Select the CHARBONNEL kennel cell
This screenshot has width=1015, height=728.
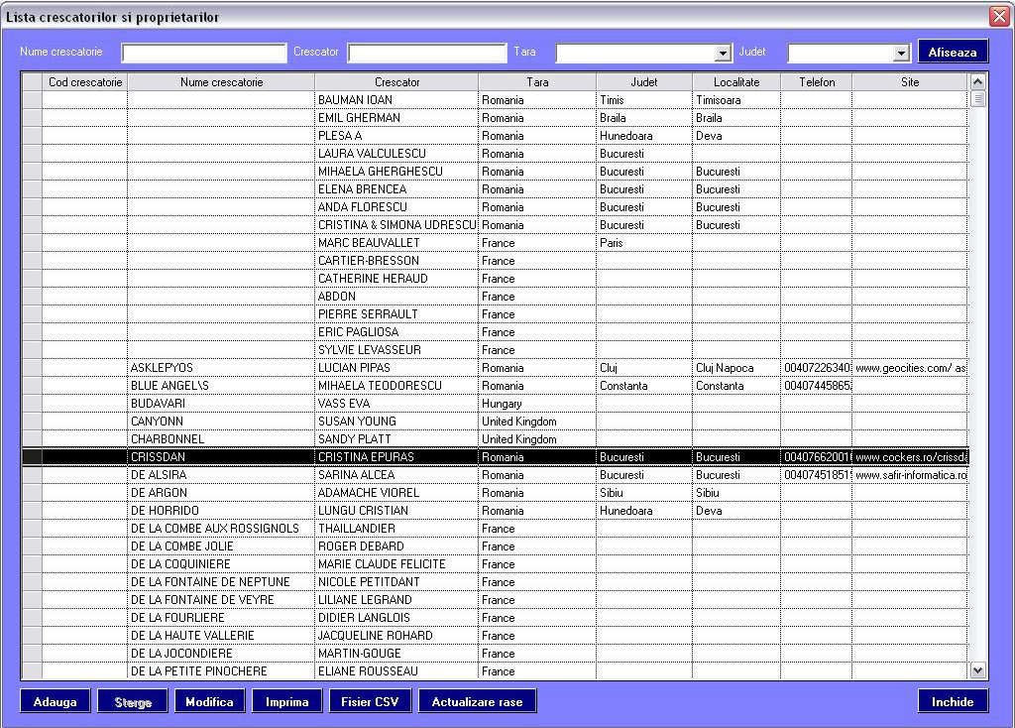[221, 438]
